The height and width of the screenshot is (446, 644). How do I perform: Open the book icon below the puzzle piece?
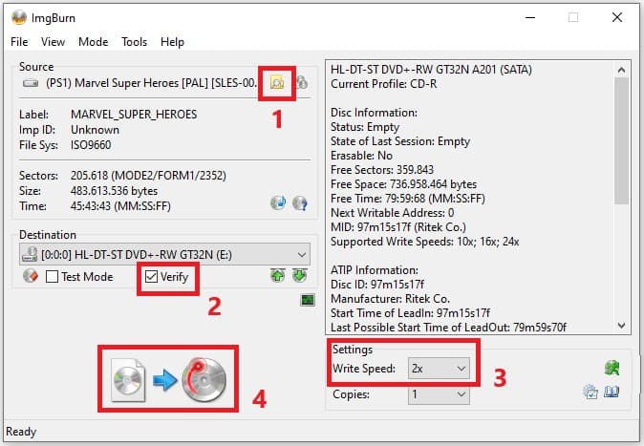pyautogui.click(x=612, y=392)
